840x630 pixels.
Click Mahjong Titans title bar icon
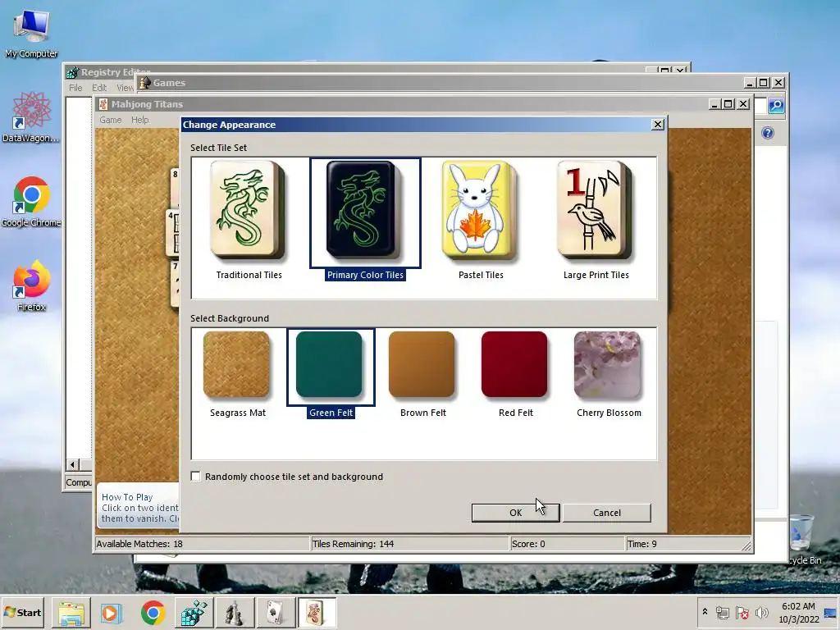(x=103, y=104)
